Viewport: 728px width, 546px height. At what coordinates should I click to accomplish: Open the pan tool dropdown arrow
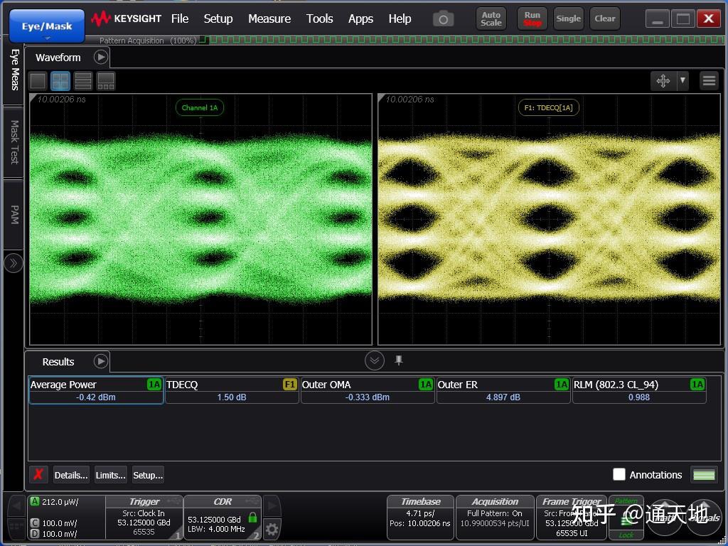682,81
